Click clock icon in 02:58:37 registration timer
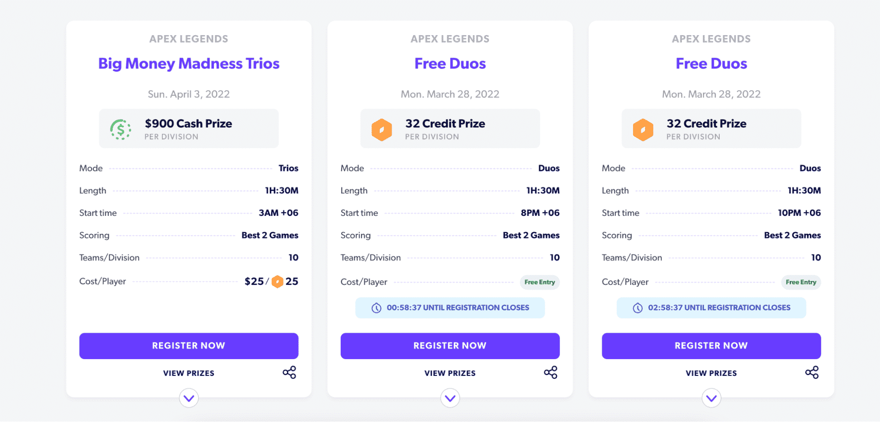880x422 pixels. [638, 308]
